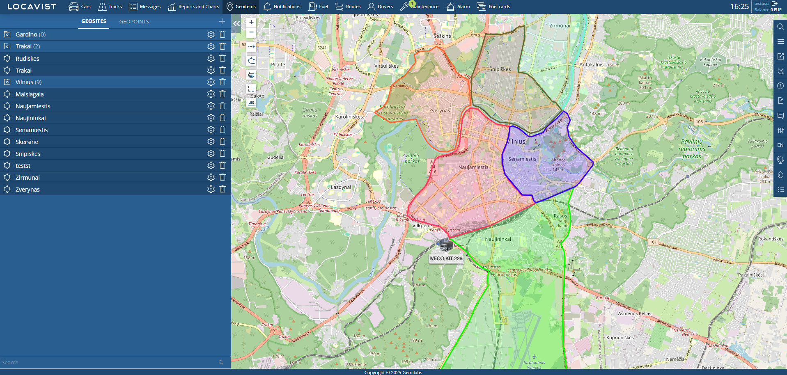Click the Maintenance menu with notification badge
Image resolution: width=787 pixels, height=375 pixels.
(420, 7)
